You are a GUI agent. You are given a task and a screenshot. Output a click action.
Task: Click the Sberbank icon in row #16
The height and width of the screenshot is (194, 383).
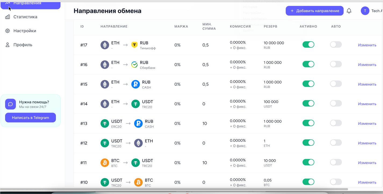pyautogui.click(x=134, y=64)
